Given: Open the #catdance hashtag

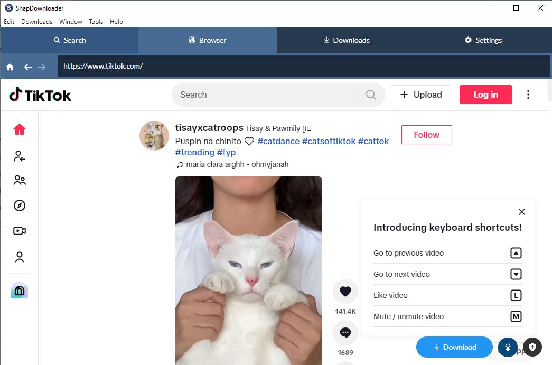Looking at the screenshot, I should 278,141.
